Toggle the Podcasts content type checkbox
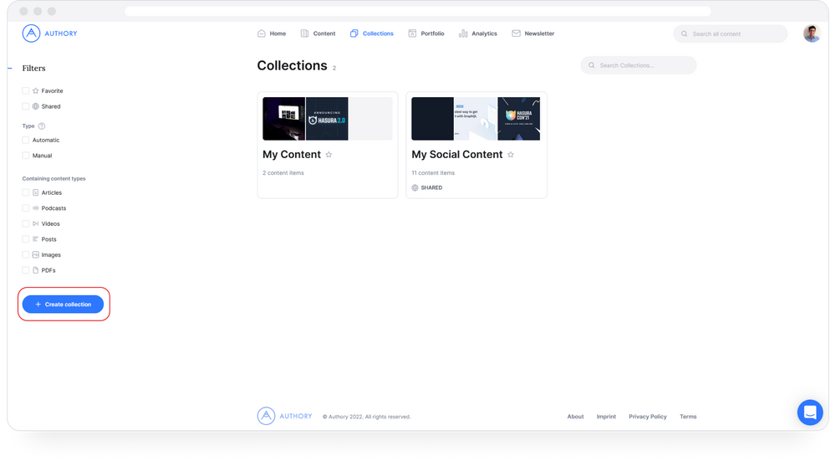836x466 pixels. click(26, 207)
